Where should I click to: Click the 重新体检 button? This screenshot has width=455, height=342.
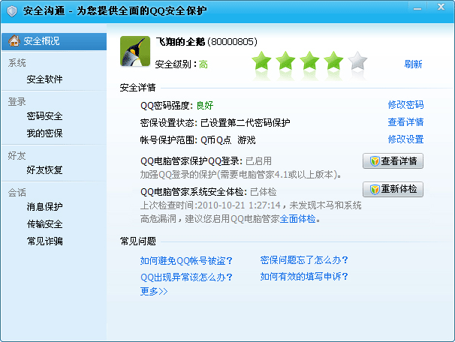[x=393, y=189]
